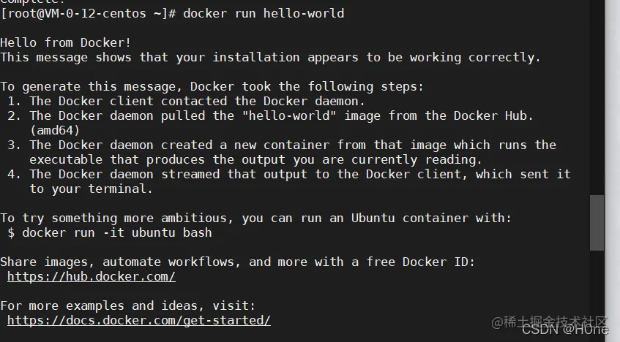Click the 'installation appears to be working correctly' line
Viewport: 620px width, 342px height.
pyautogui.click(x=271, y=57)
